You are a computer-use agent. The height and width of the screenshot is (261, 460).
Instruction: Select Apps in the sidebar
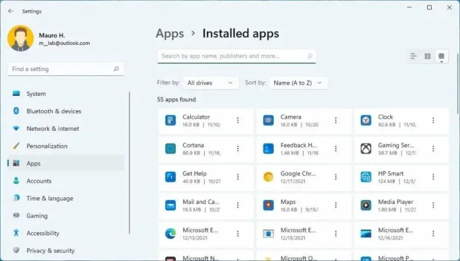[x=66, y=163]
